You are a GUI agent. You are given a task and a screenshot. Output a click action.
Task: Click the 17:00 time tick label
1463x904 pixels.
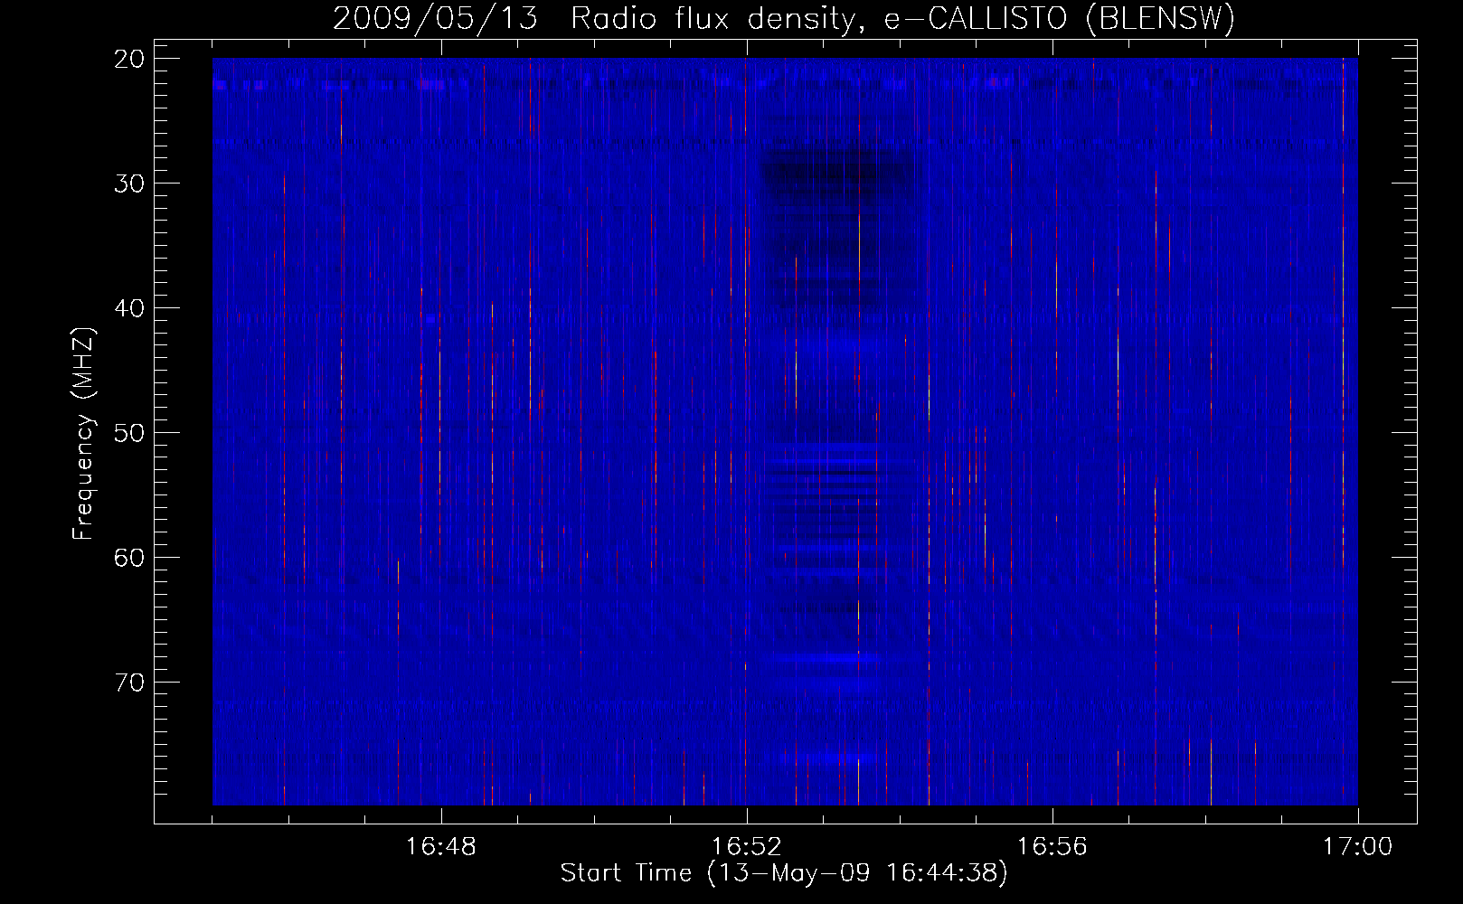pos(1358,847)
